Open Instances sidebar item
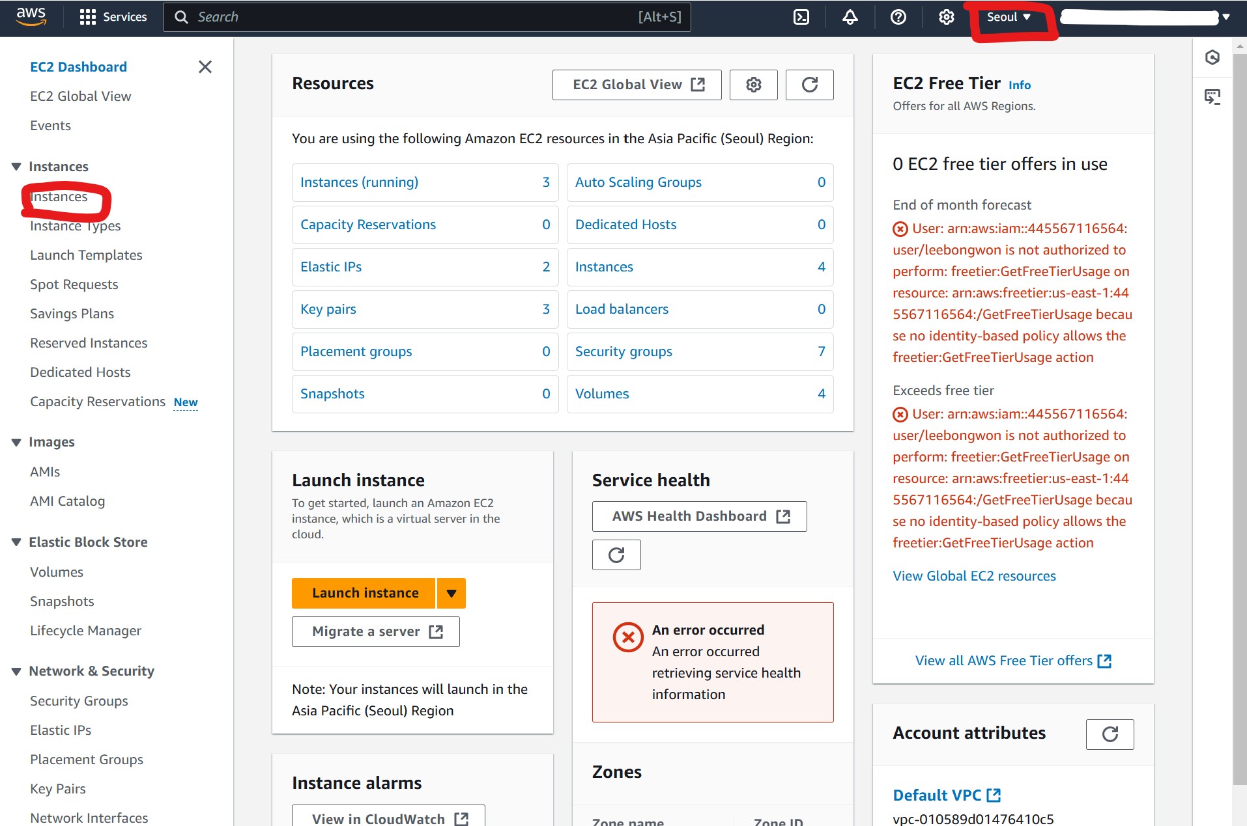The height and width of the screenshot is (826, 1247). click(x=59, y=197)
